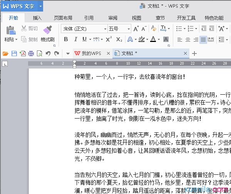231x194 pixels.
Task: Apply font color A with bar
Action: (x=153, y=39)
